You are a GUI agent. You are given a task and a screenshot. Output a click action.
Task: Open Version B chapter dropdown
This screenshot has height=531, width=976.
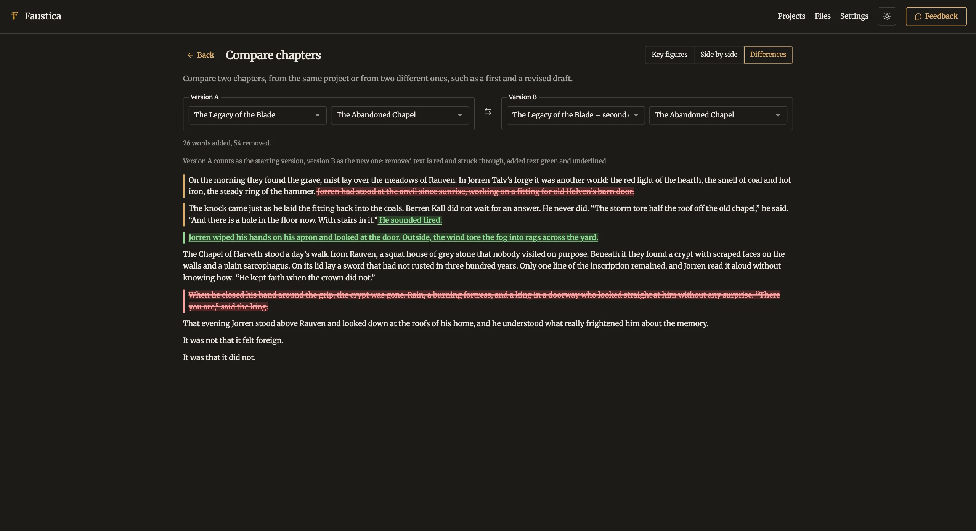(718, 115)
